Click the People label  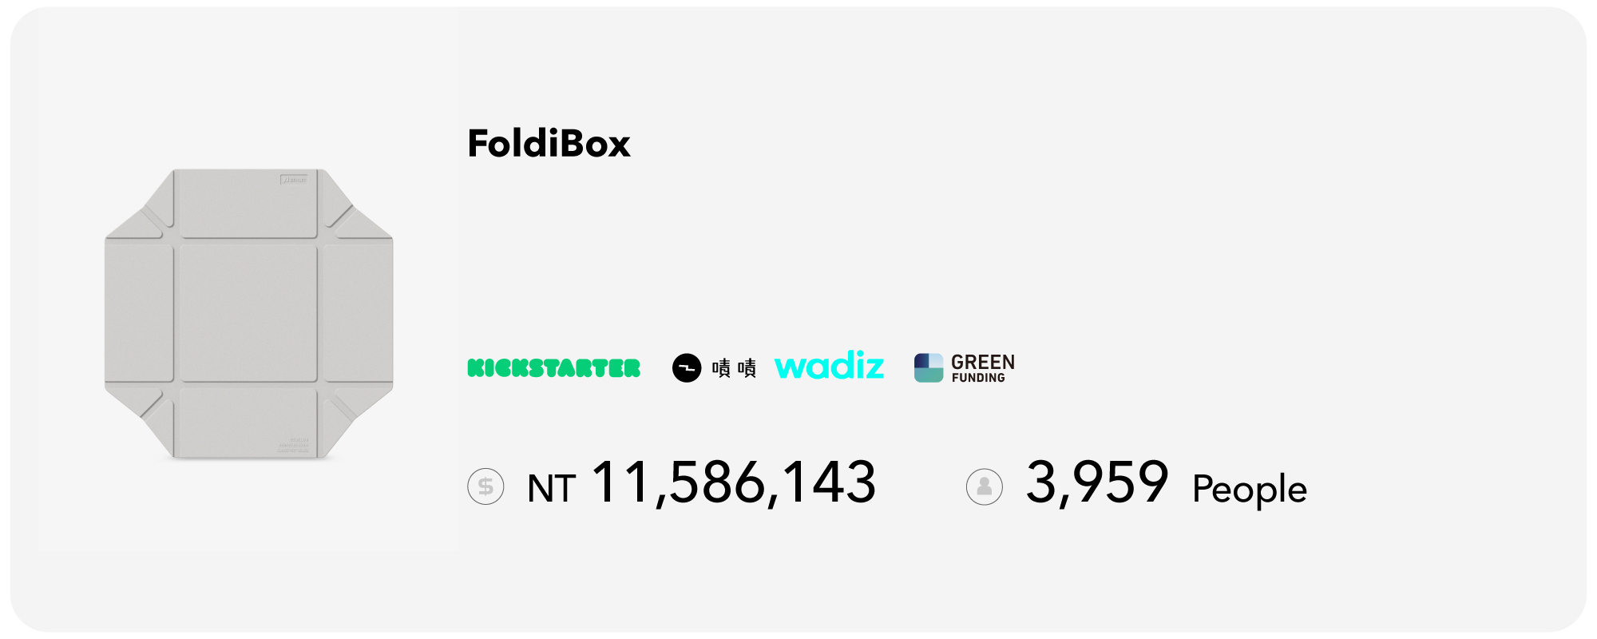pyautogui.click(x=1249, y=489)
